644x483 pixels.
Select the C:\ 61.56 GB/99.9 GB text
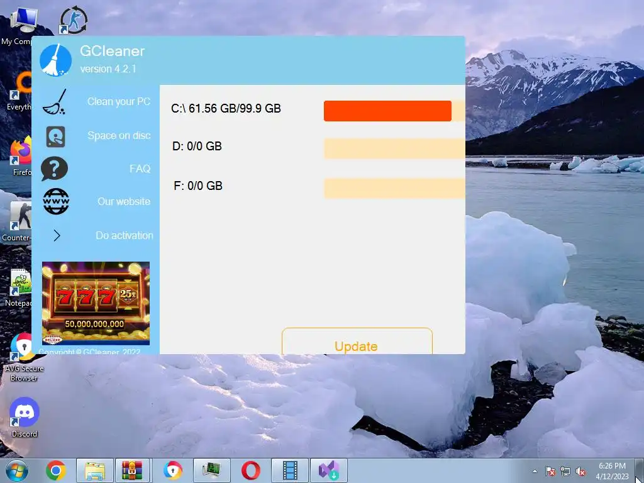[226, 108]
